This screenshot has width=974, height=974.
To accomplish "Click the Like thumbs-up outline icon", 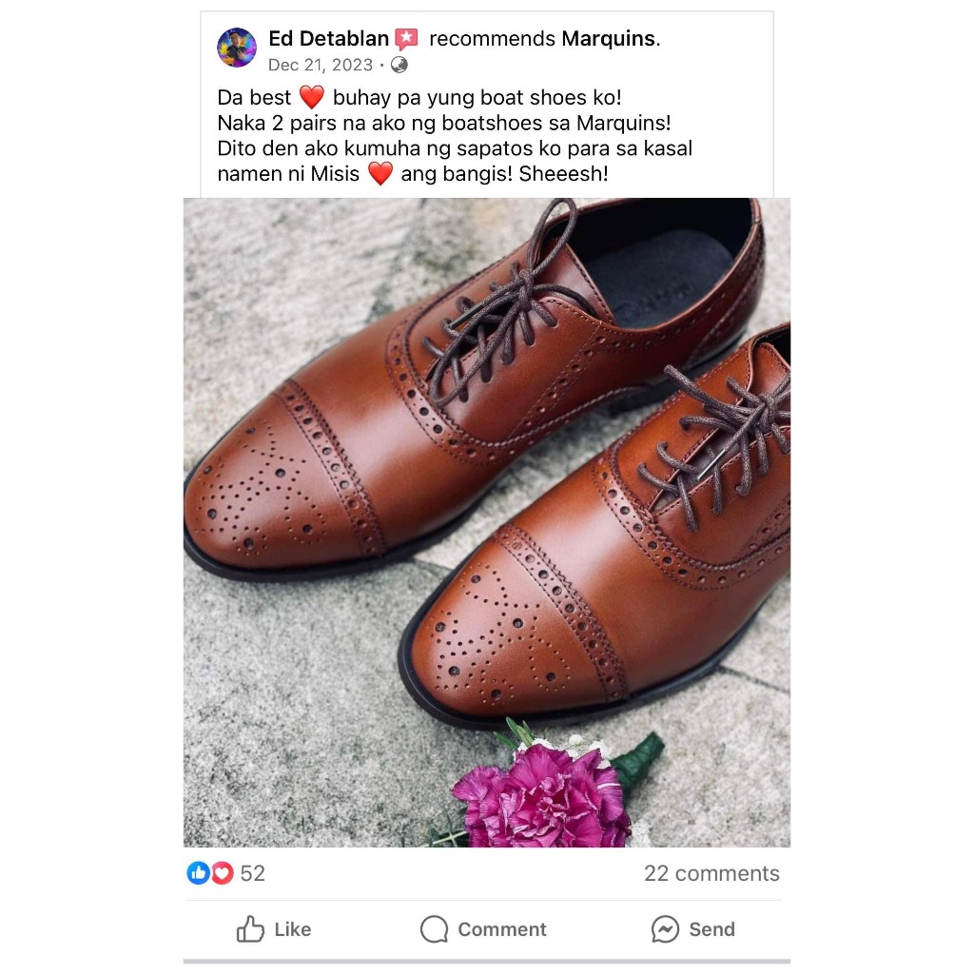I will pos(250,929).
